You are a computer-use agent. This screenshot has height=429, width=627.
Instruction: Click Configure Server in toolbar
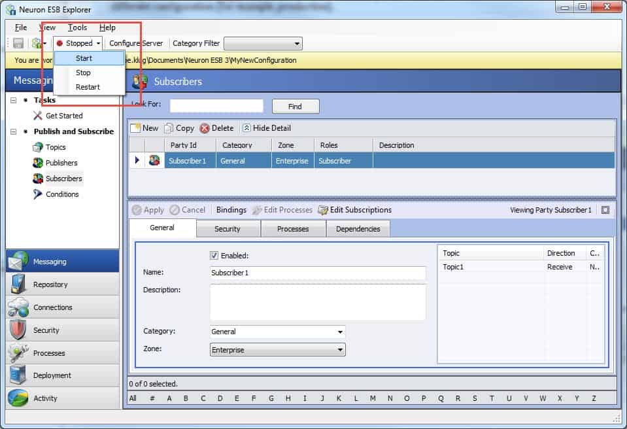coord(136,43)
